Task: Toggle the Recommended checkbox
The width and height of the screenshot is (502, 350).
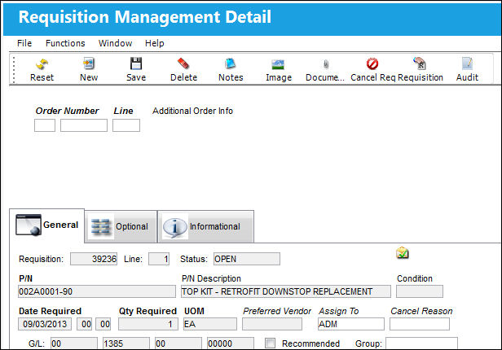Action: point(271,343)
